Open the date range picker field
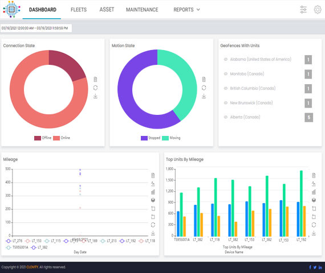Screen dimensions: 325x273 [x=36, y=28]
